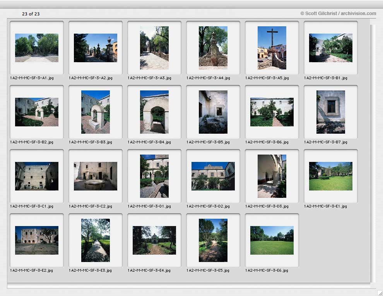Select thumbnail 1A2-M-MC-SF-3-B7.jpg framed window

tap(331, 112)
